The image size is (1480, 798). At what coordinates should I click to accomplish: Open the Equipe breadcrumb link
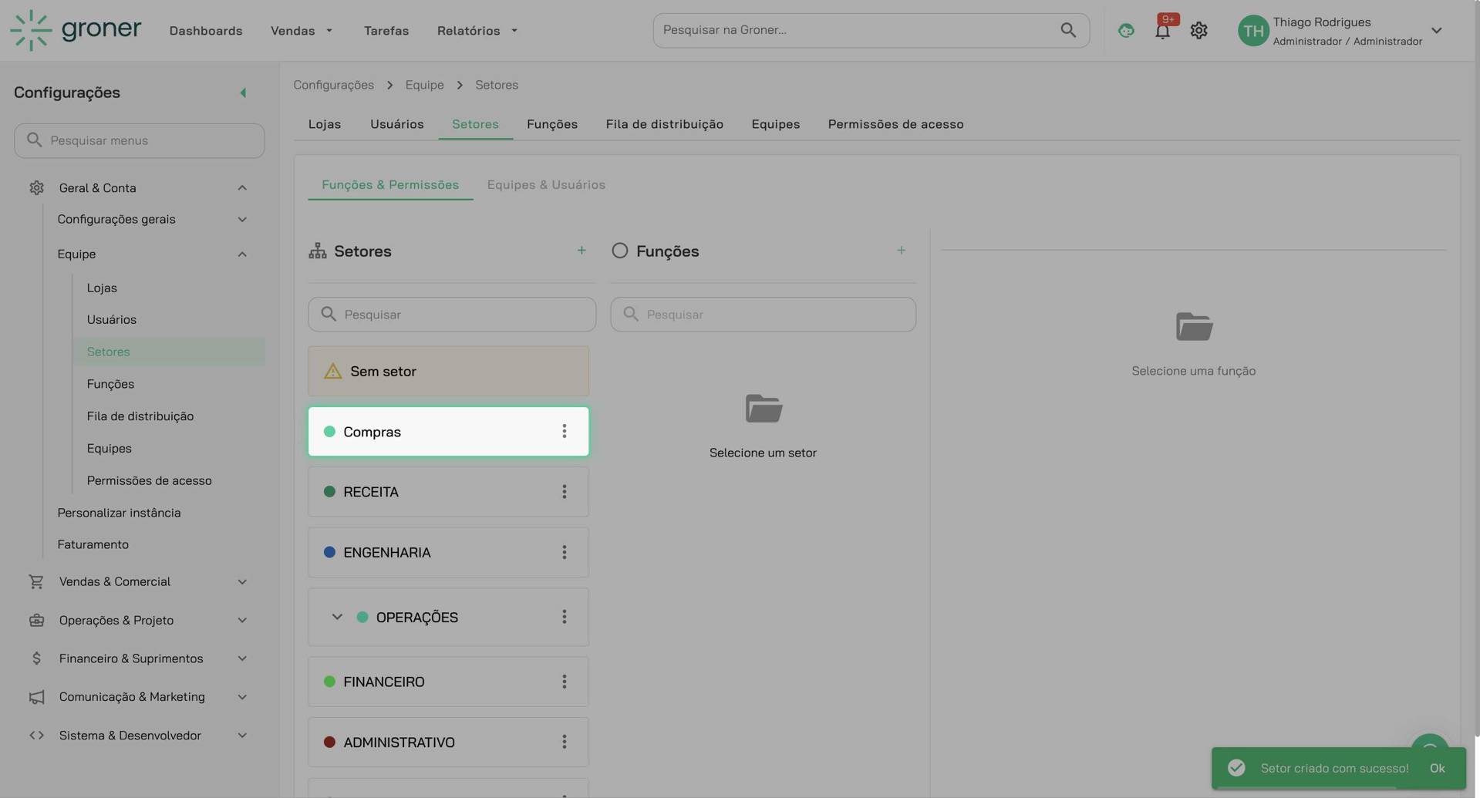coord(424,85)
